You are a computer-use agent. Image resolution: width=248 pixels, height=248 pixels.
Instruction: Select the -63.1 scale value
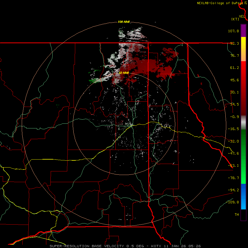[x=233, y=166]
